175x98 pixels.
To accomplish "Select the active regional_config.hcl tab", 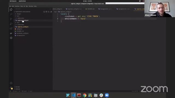I will point(139,9).
